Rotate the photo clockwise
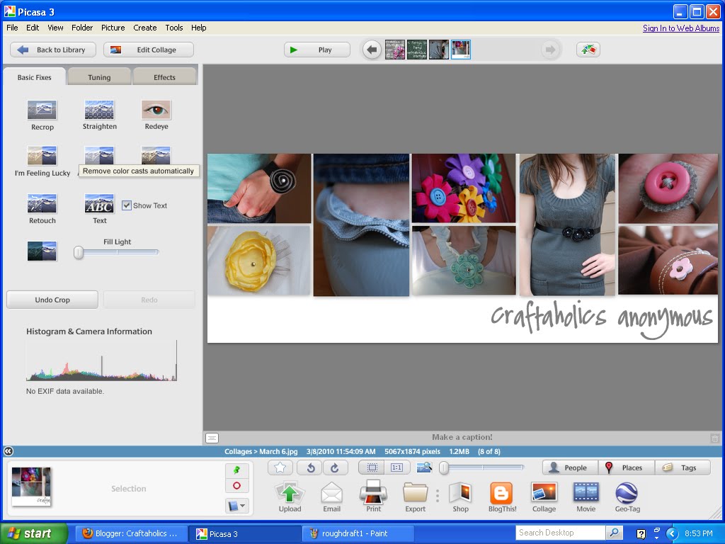 coord(335,467)
